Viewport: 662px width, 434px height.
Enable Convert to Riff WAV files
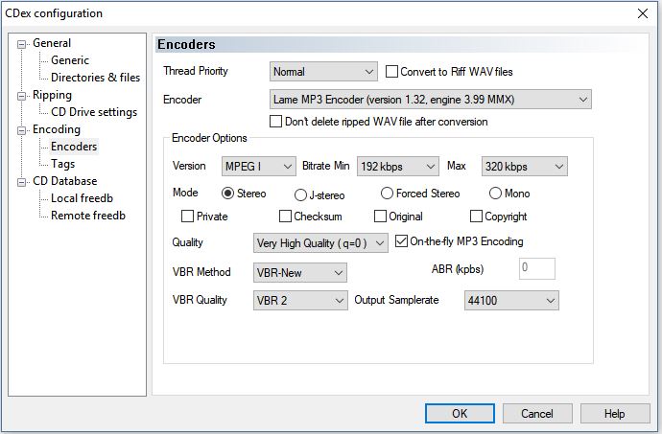[392, 72]
